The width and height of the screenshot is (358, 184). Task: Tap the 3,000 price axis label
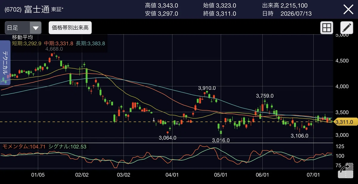coord(342,135)
